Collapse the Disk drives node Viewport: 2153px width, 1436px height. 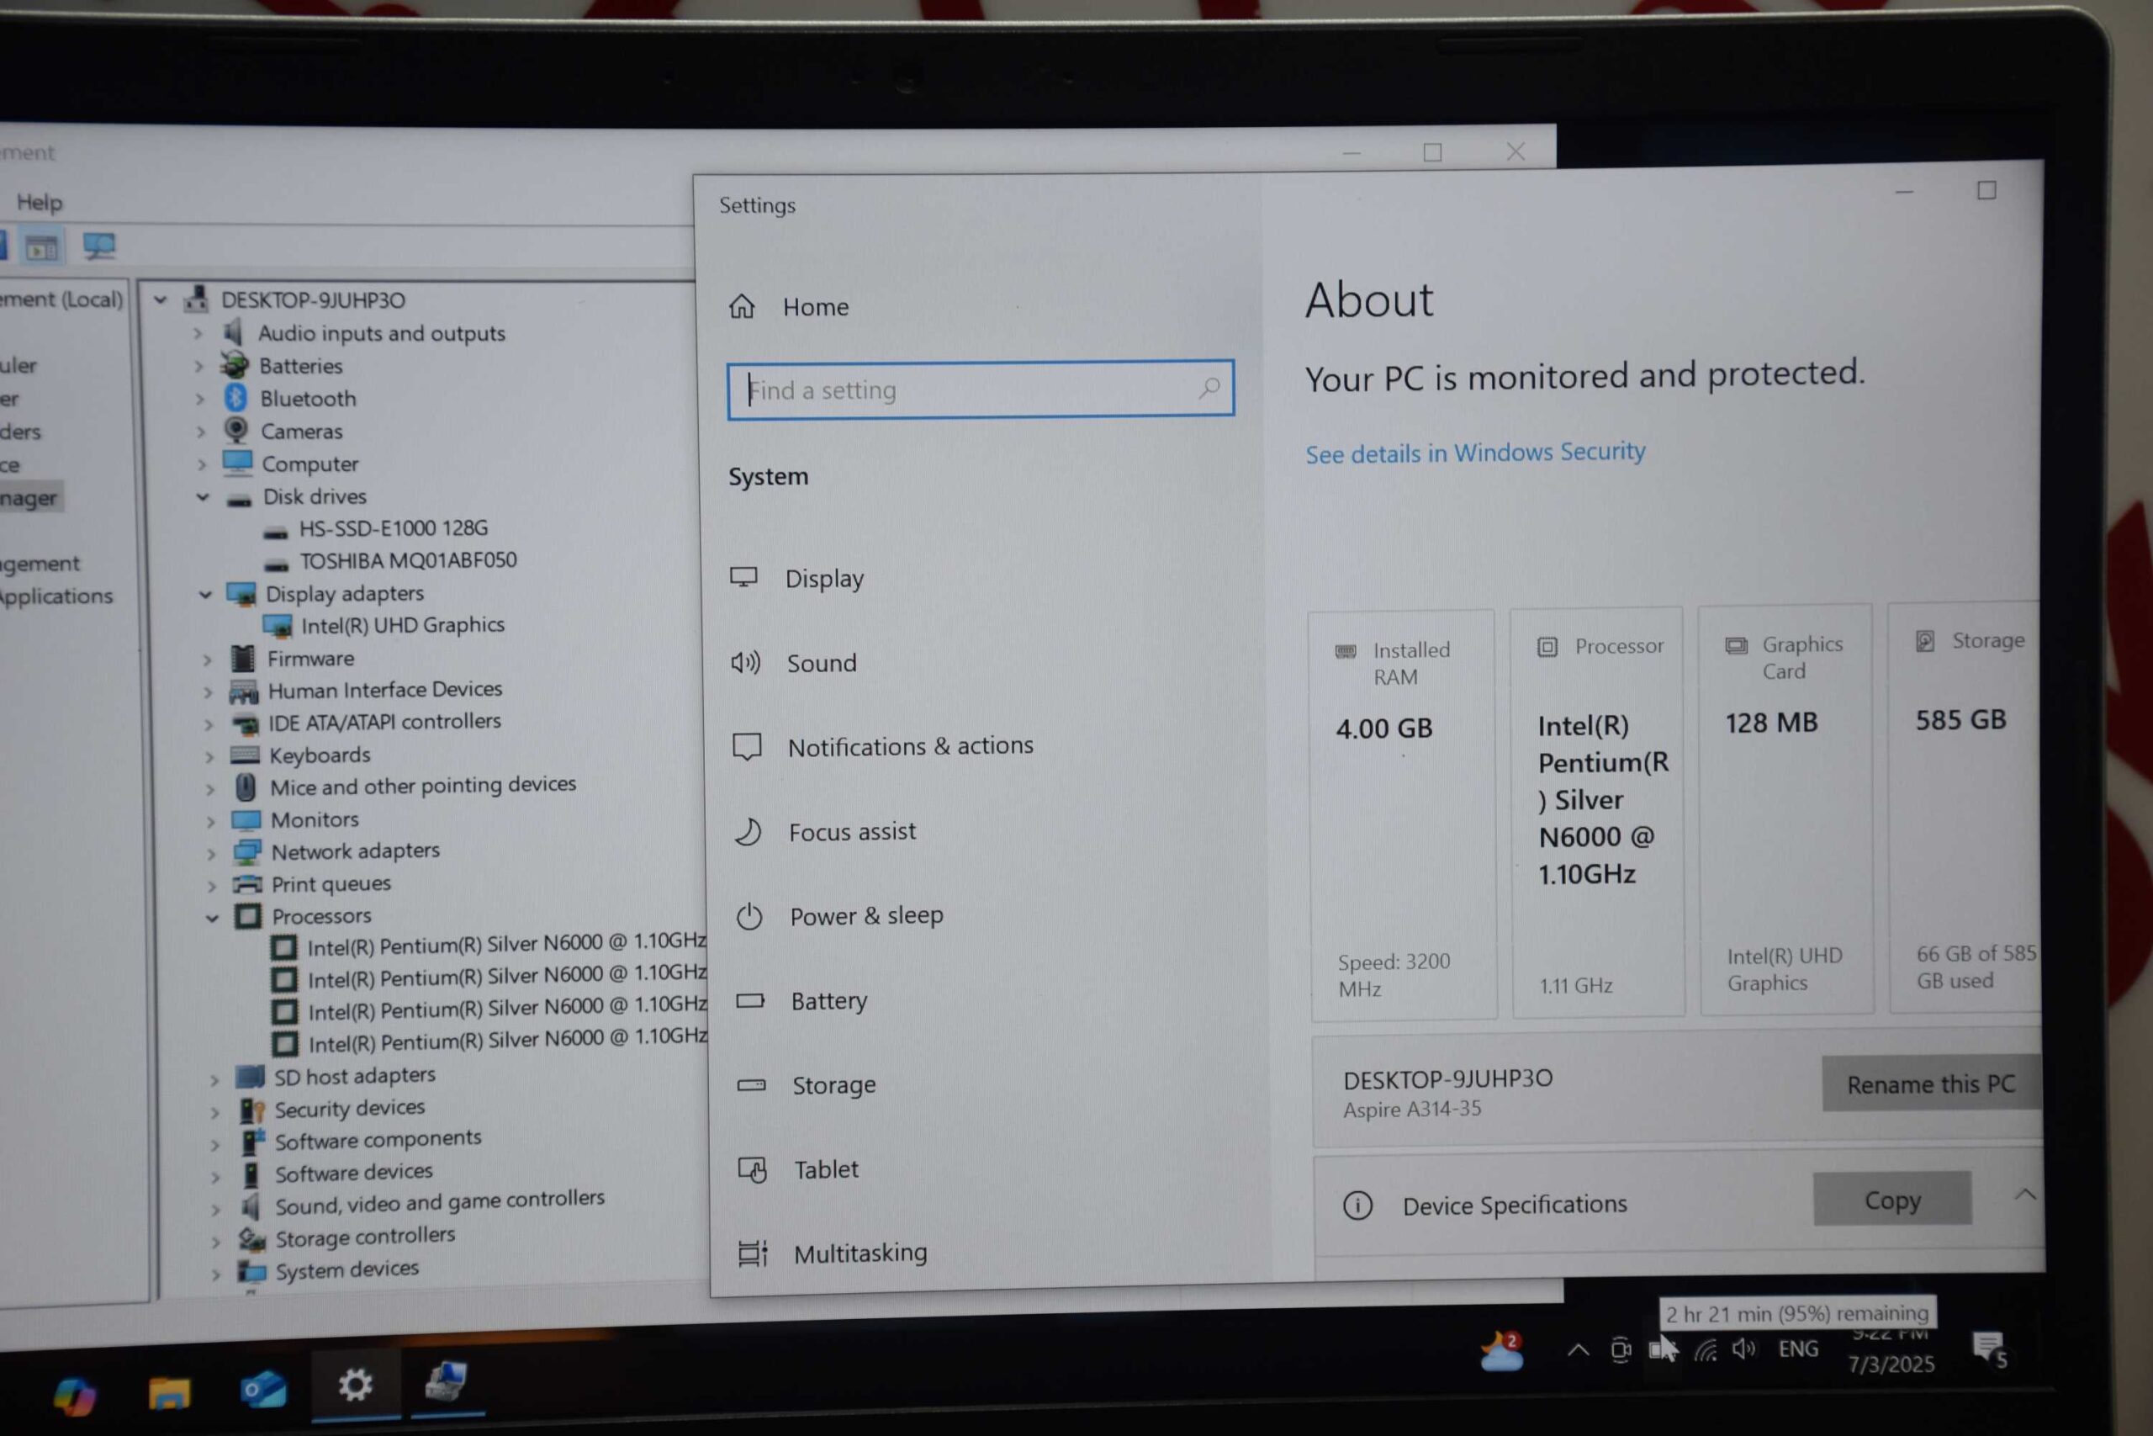(204, 497)
